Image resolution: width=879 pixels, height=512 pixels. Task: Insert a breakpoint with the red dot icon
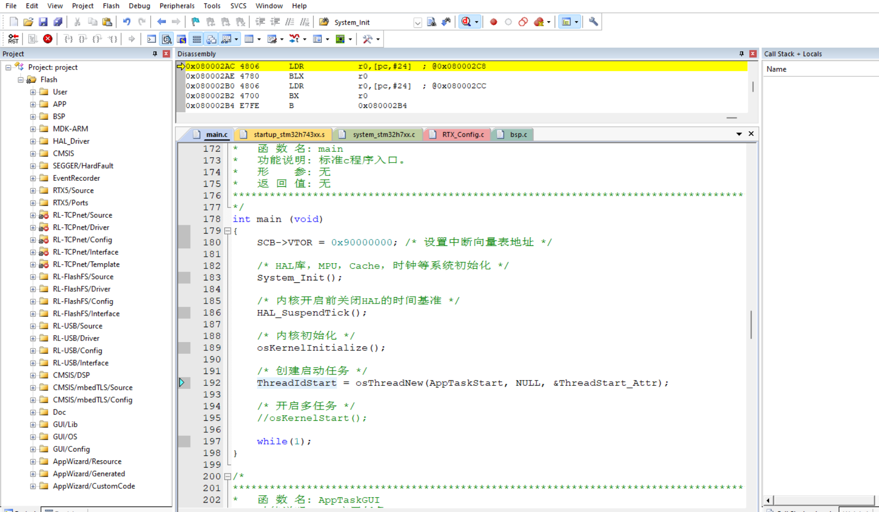(493, 22)
